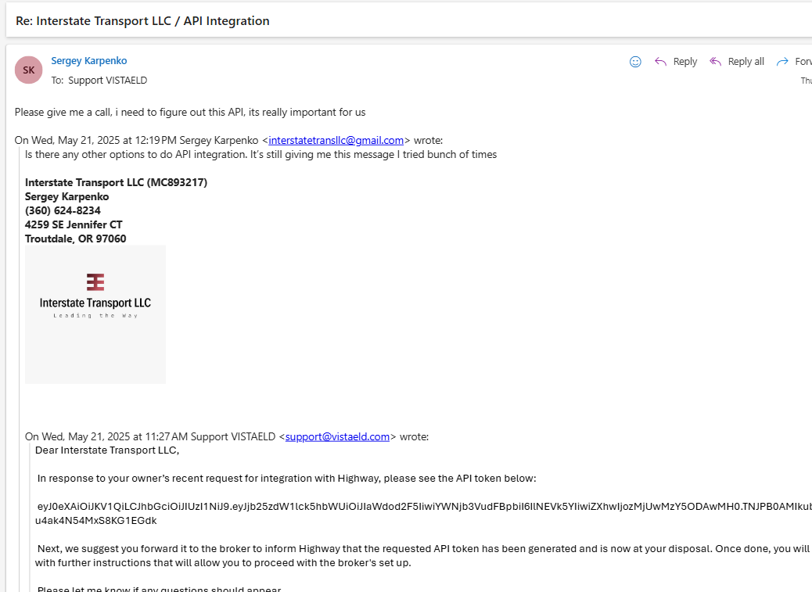Open the Interstate Transport LLC logo image
Image resolution: width=812 pixels, height=592 pixels.
[95, 314]
